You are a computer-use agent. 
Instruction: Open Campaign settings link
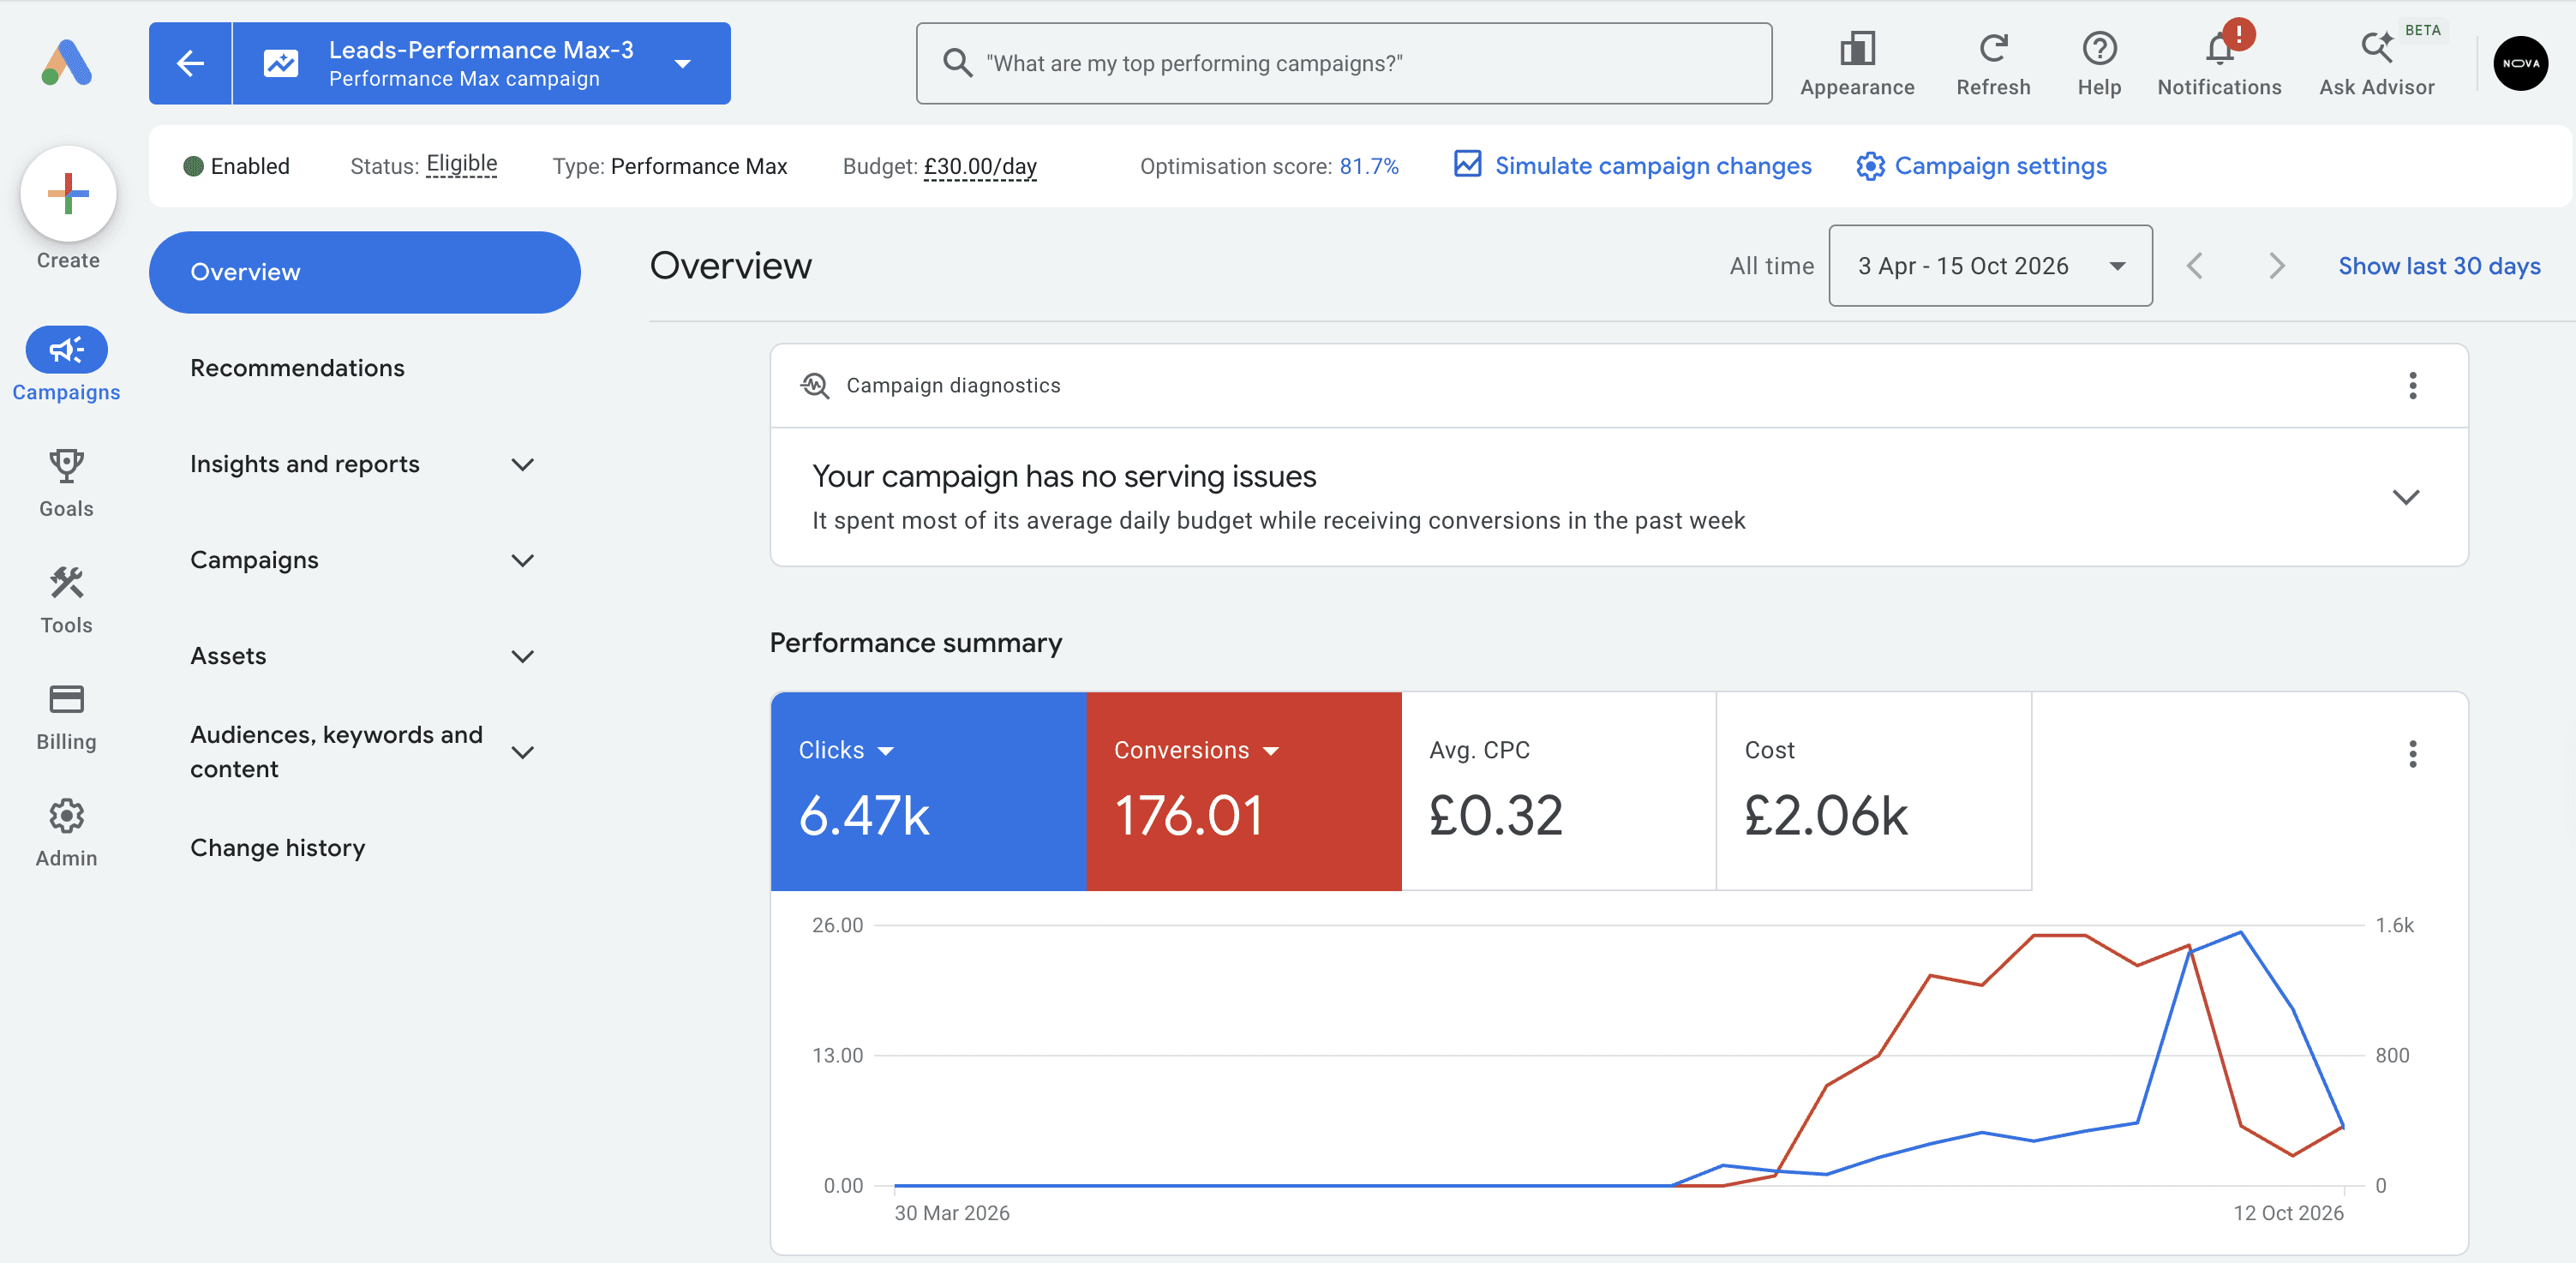[1982, 165]
